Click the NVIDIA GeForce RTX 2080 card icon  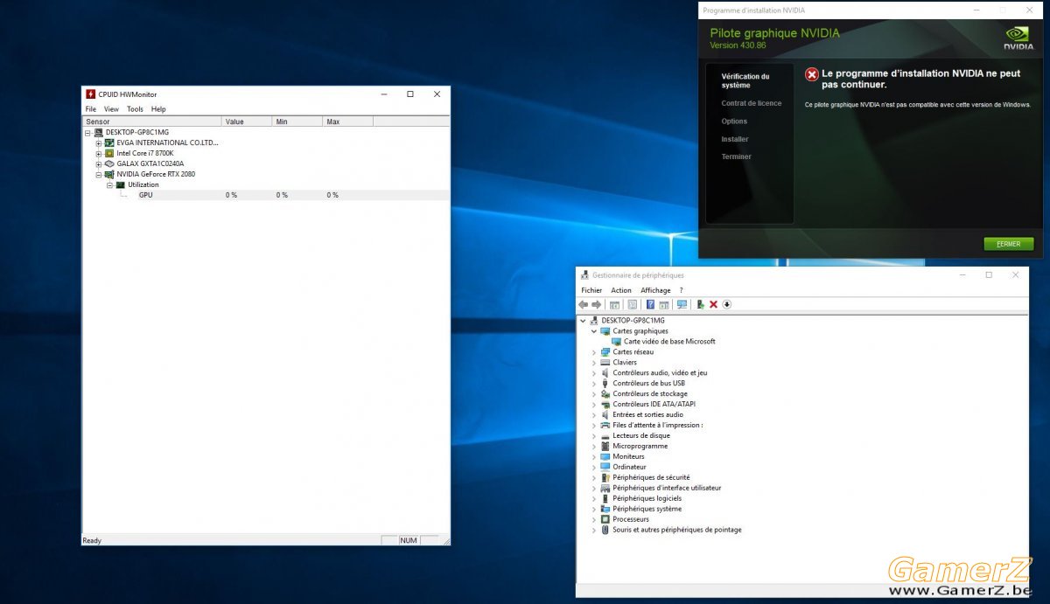click(x=109, y=174)
